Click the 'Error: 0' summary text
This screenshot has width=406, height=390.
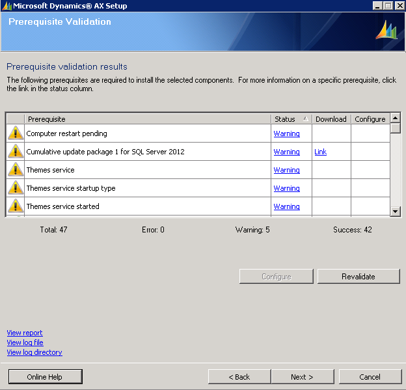(x=153, y=230)
